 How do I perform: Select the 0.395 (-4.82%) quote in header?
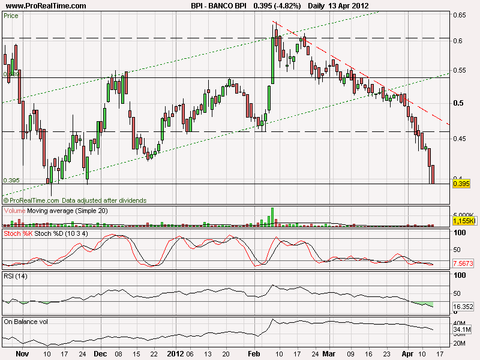(x=277, y=5)
